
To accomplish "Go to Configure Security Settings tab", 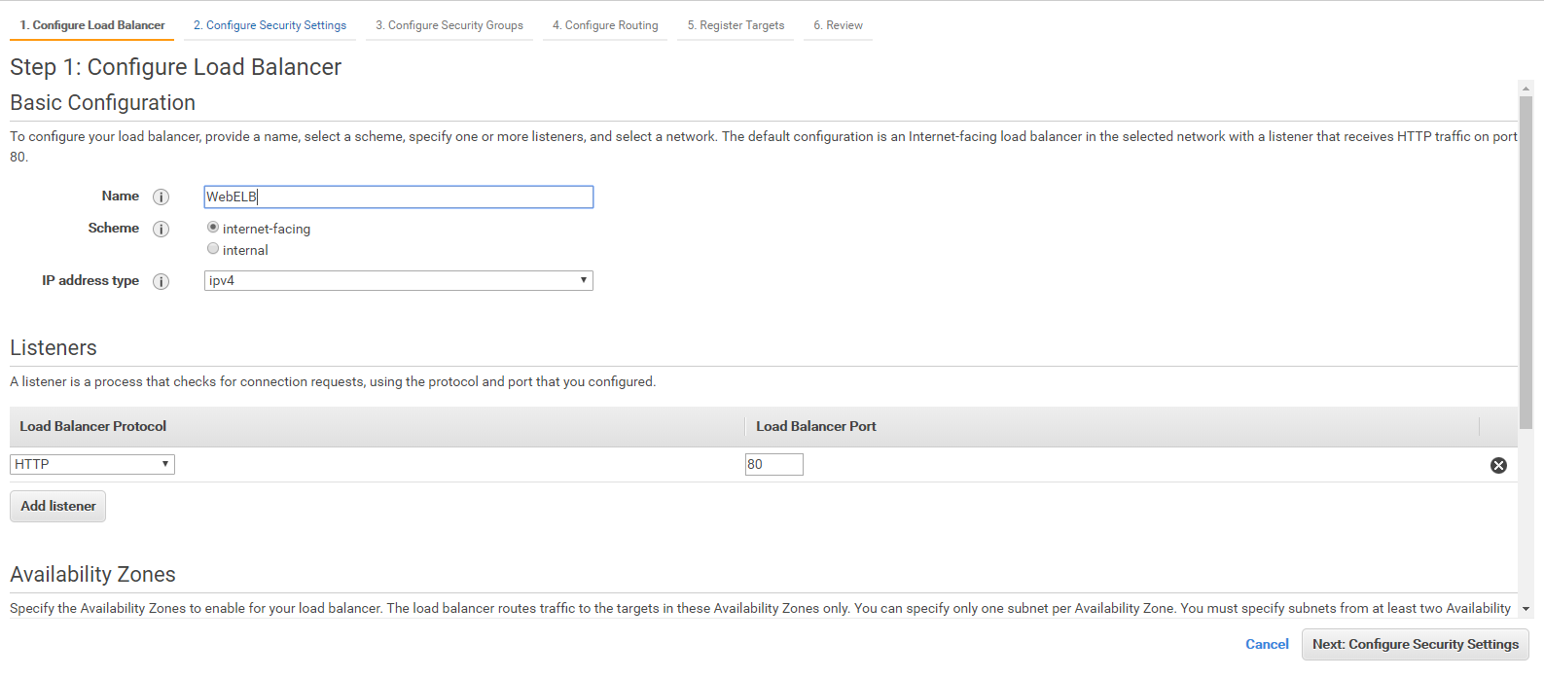I will point(269,25).
